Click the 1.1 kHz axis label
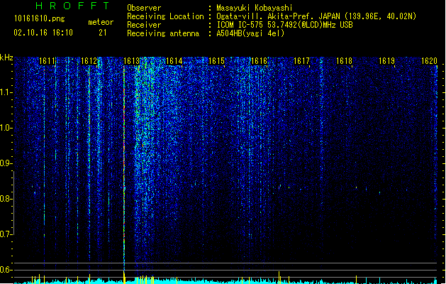The width and height of the screenshot is (446, 284). coord(6,92)
